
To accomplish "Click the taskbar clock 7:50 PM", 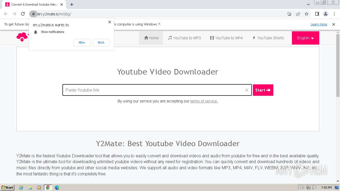I will [x=326, y=188].
